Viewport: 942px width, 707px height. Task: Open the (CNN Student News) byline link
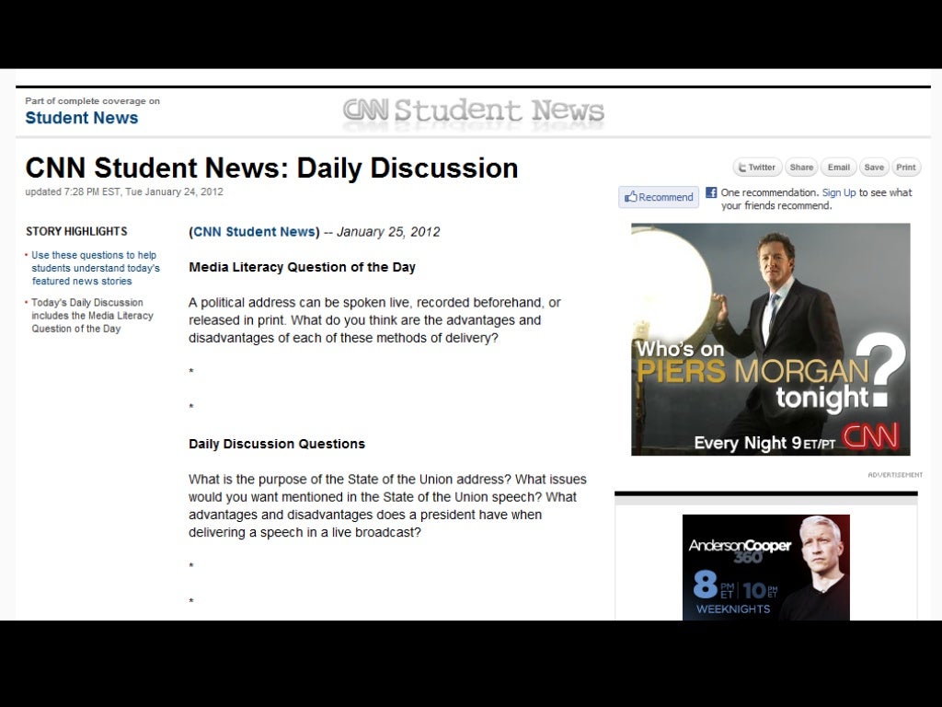coord(254,232)
